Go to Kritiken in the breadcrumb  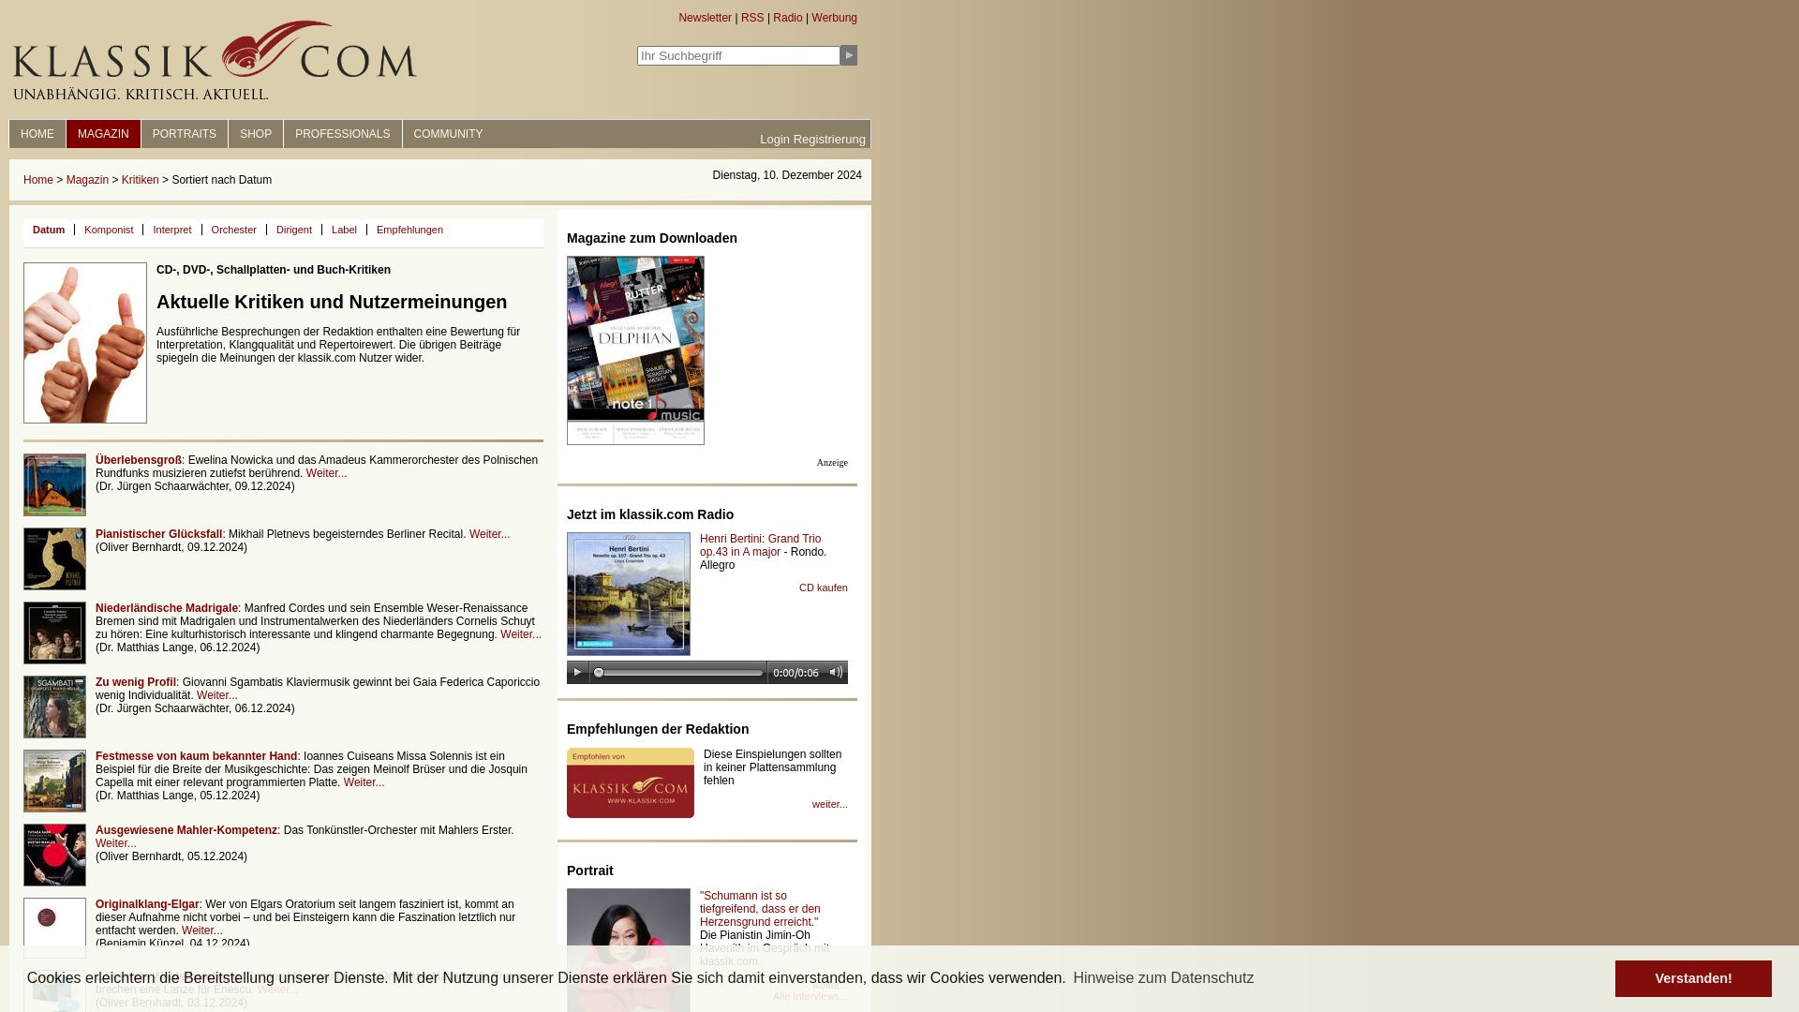tap(141, 180)
